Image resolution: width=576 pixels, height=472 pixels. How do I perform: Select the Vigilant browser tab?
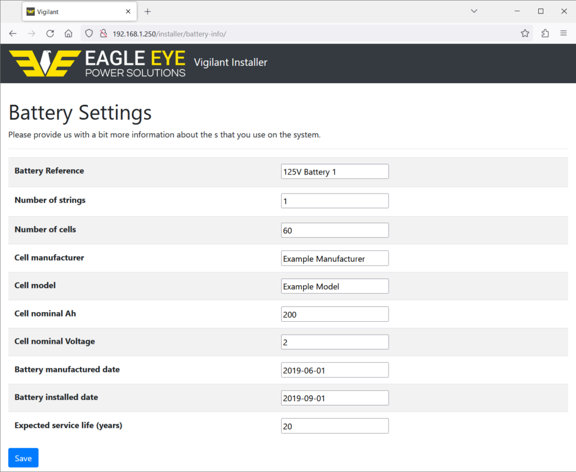pyautogui.click(x=79, y=12)
